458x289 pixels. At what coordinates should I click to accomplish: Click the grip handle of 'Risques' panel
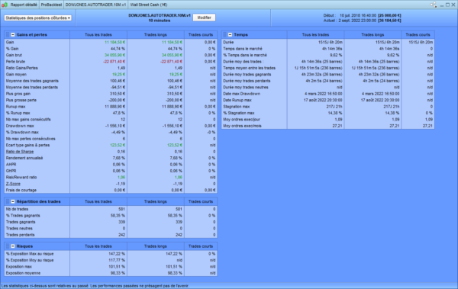[x=8, y=246]
